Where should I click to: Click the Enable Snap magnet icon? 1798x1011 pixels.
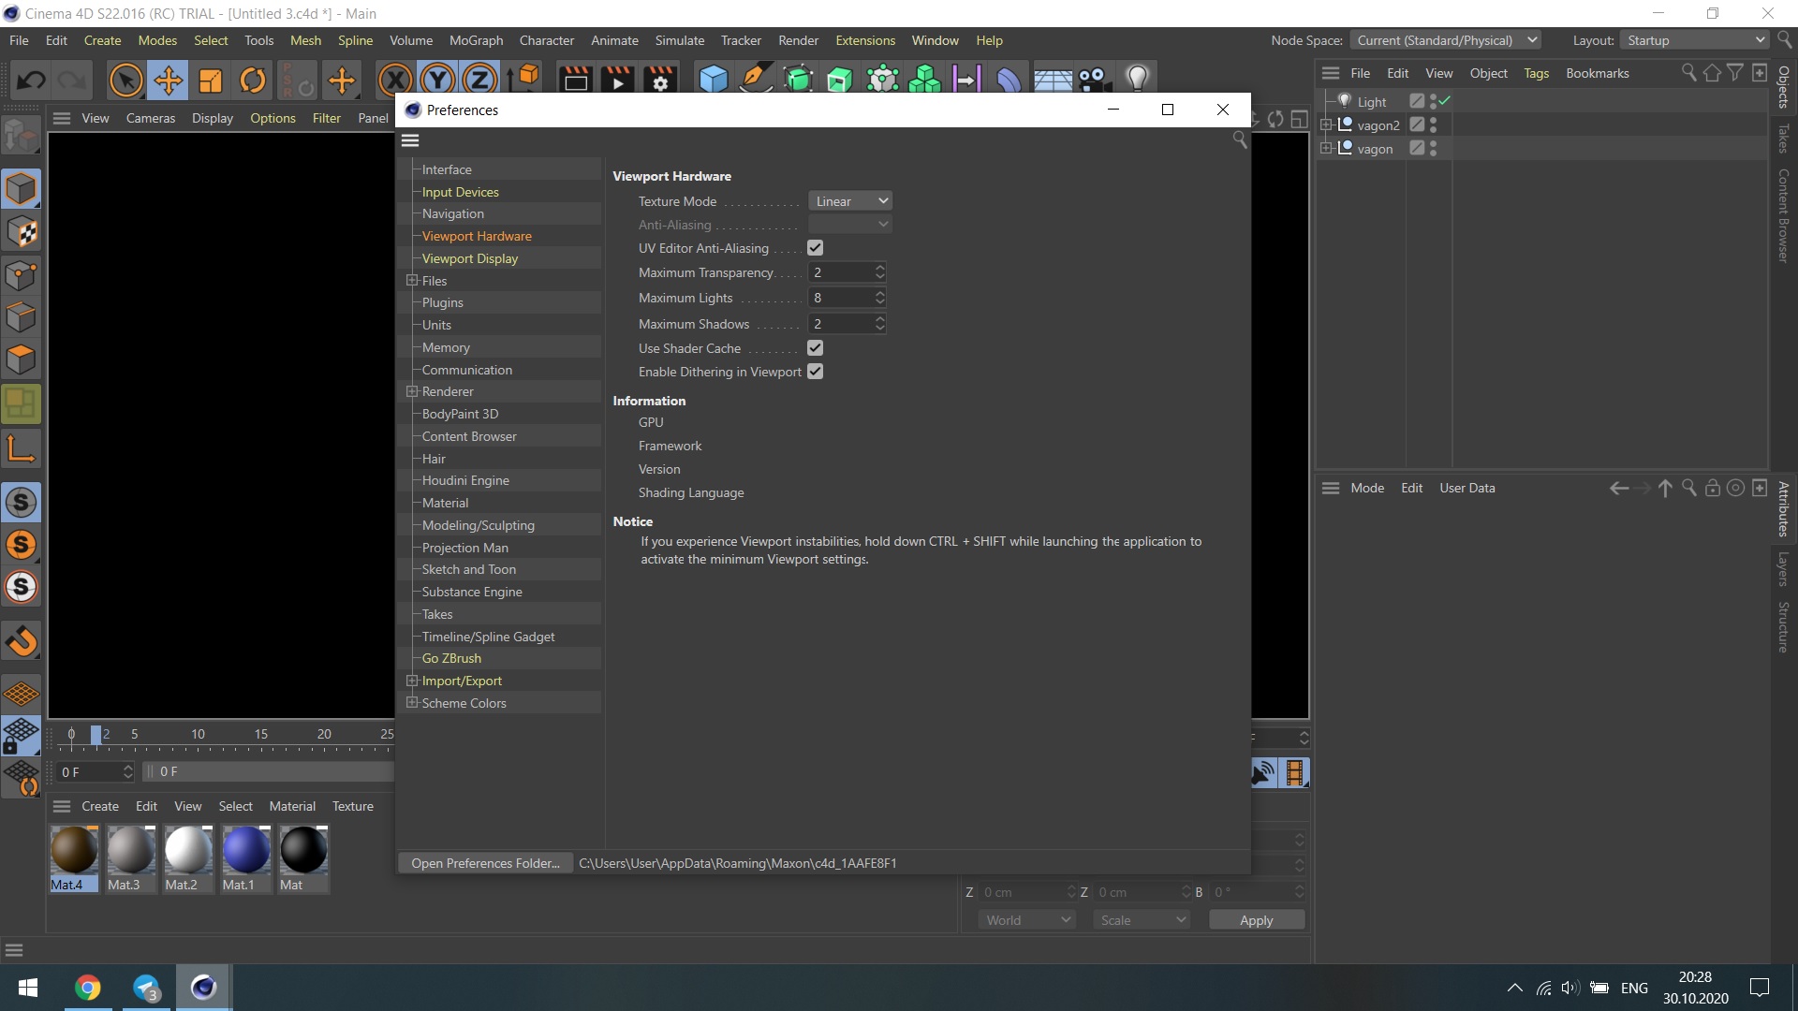coord(21,641)
